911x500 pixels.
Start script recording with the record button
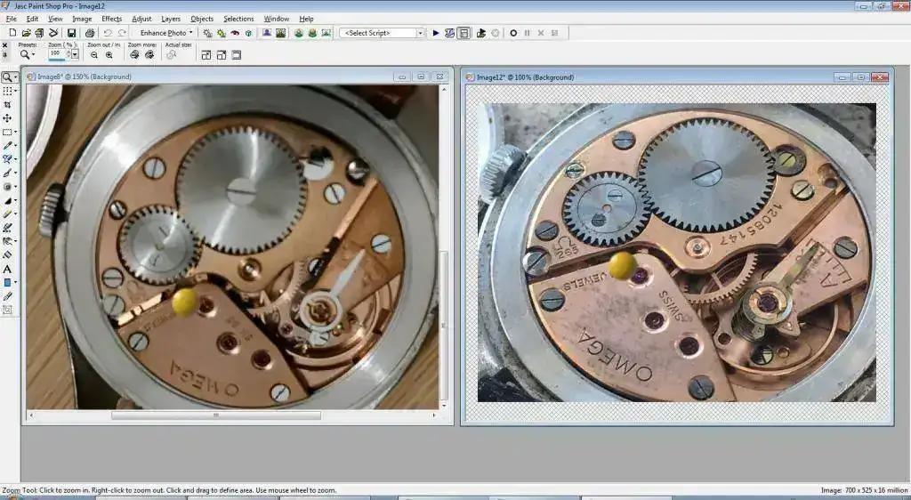click(513, 33)
